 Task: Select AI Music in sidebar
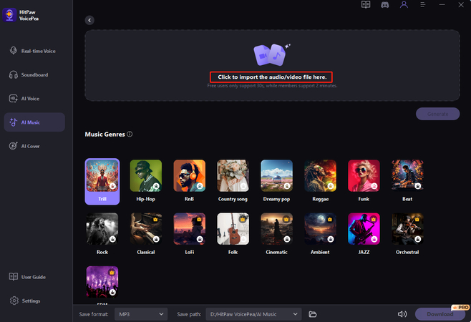pyautogui.click(x=34, y=122)
